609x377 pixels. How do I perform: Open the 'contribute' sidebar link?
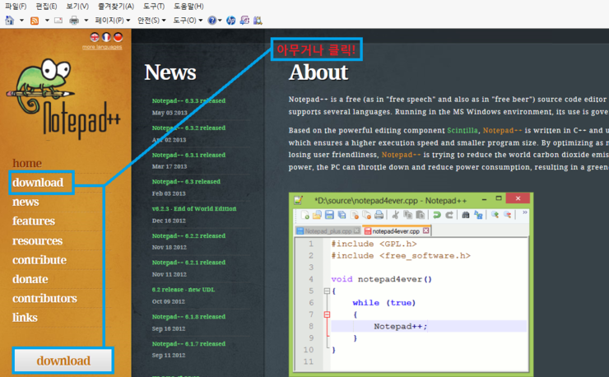click(x=40, y=259)
